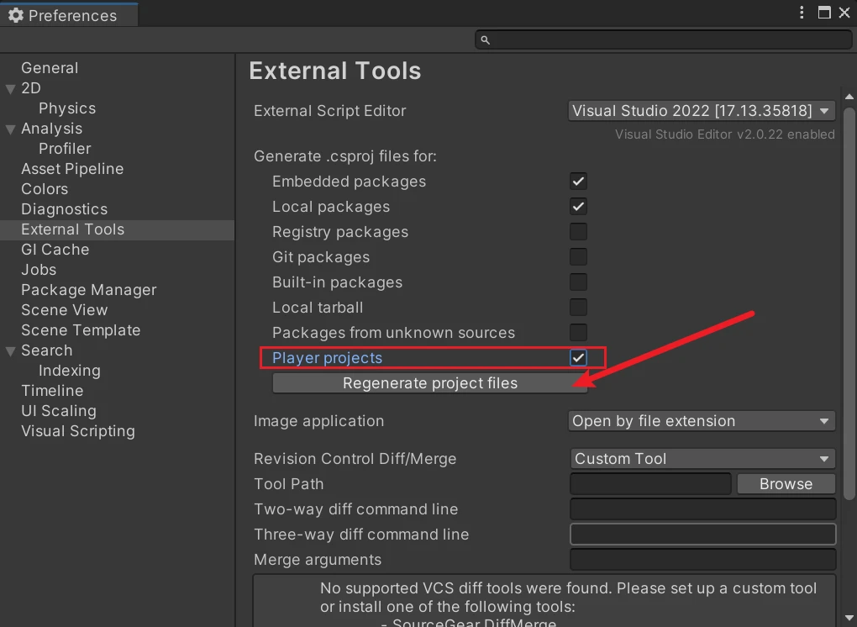Click Three-way diff command line field

[x=703, y=534]
